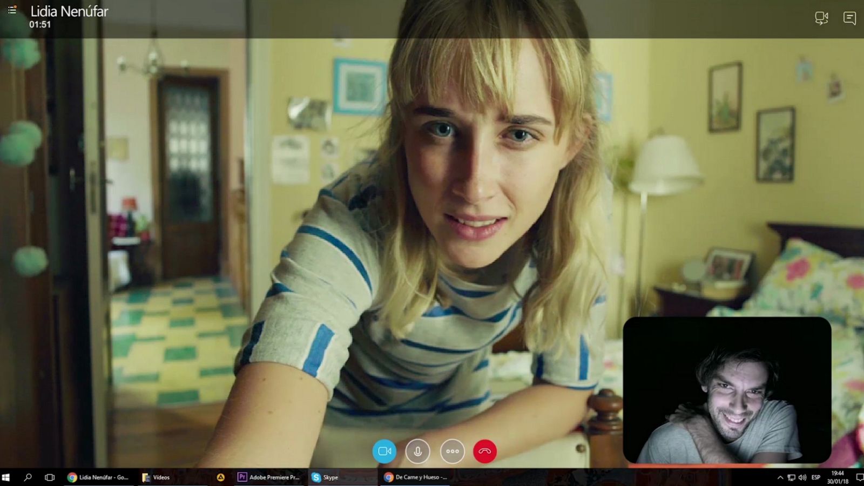Switch to De Carne y Hueso Chrome window
Screen dimensions: 864x486
[x=415, y=477]
